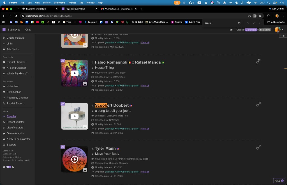Open the user avatar dropdown menu

tap(279, 30)
